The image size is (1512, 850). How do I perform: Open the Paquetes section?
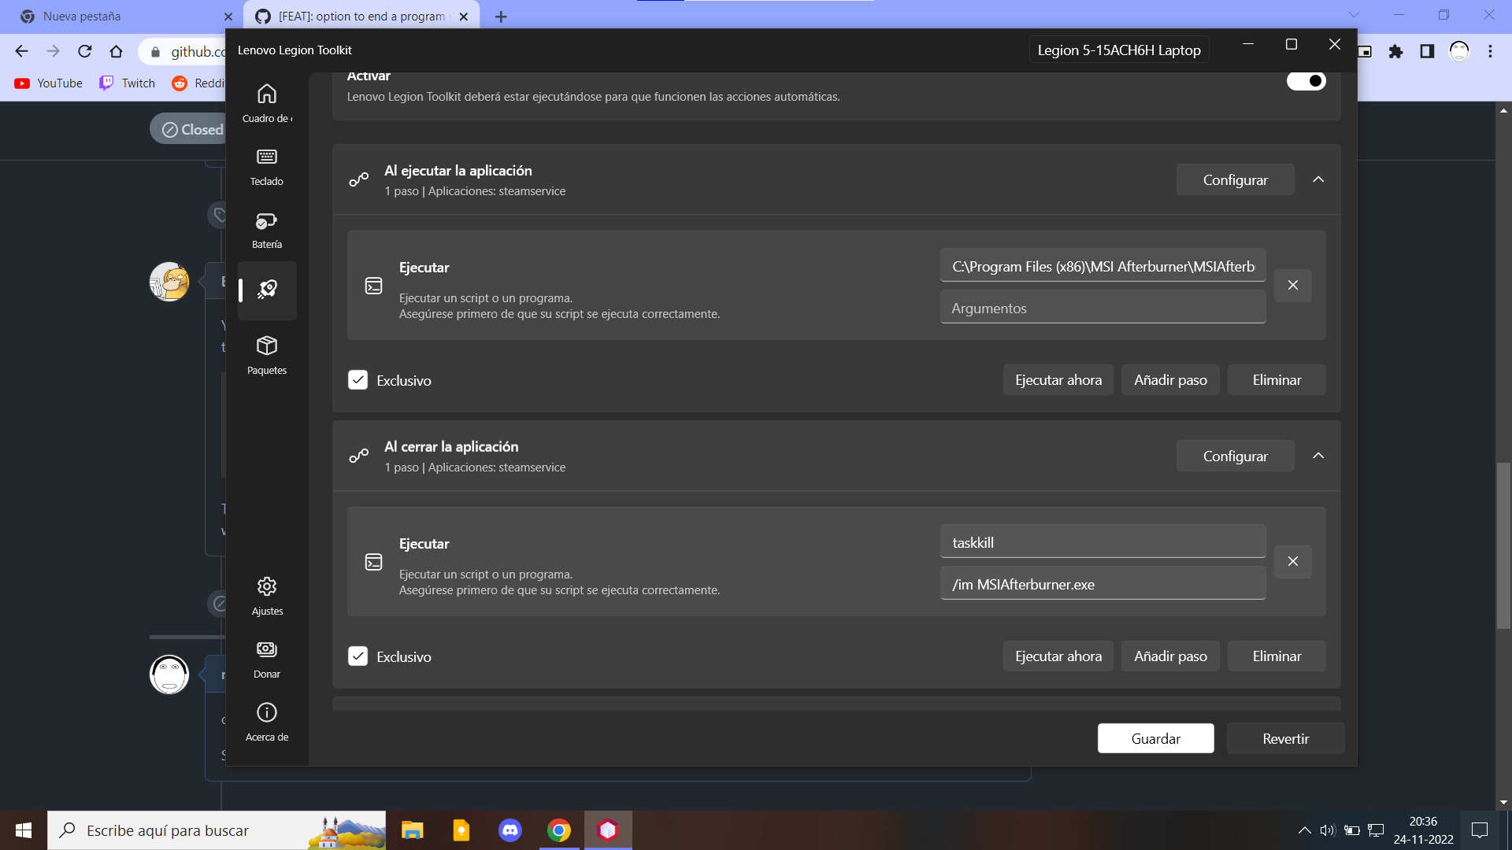click(x=266, y=354)
